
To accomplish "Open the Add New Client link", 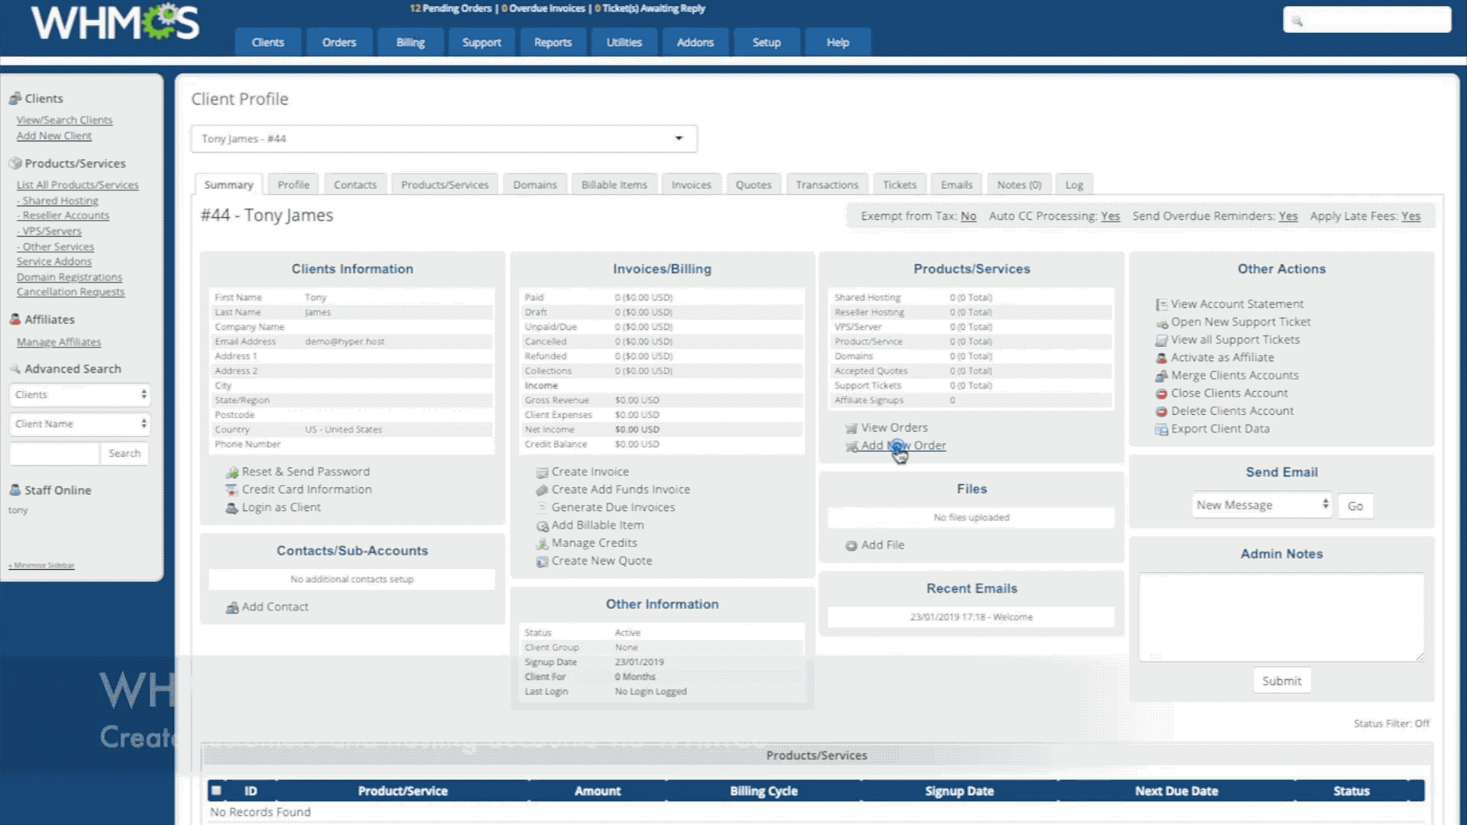I will 54,136.
